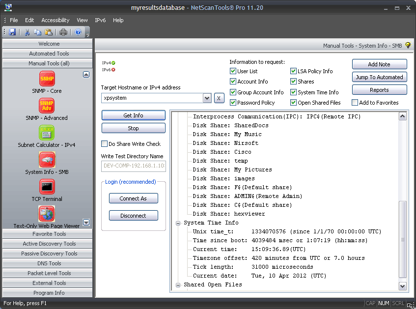Select the Disk Share: Nirsoft row
The height and width of the screenshot is (309, 416).
(225, 143)
